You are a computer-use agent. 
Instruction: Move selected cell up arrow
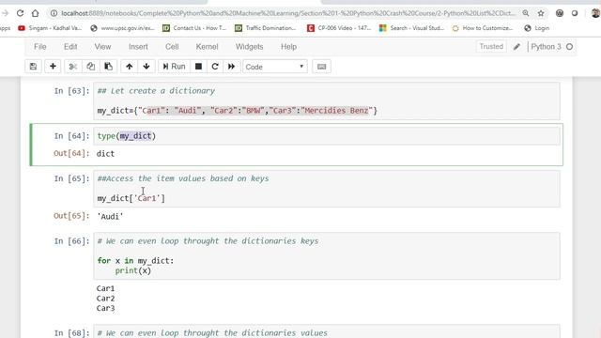coord(130,67)
